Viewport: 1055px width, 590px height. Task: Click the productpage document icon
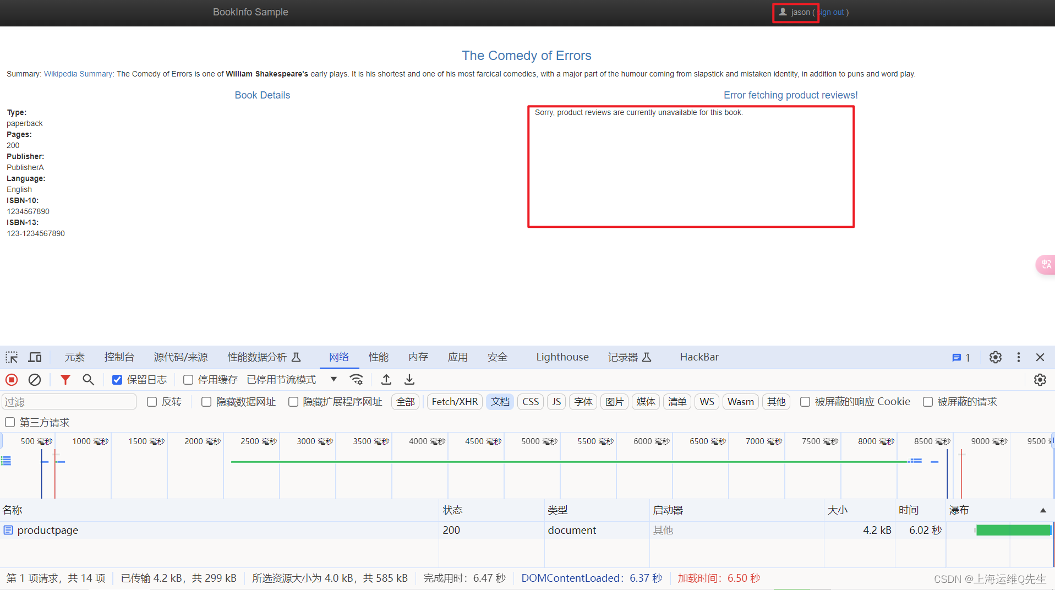point(8,530)
